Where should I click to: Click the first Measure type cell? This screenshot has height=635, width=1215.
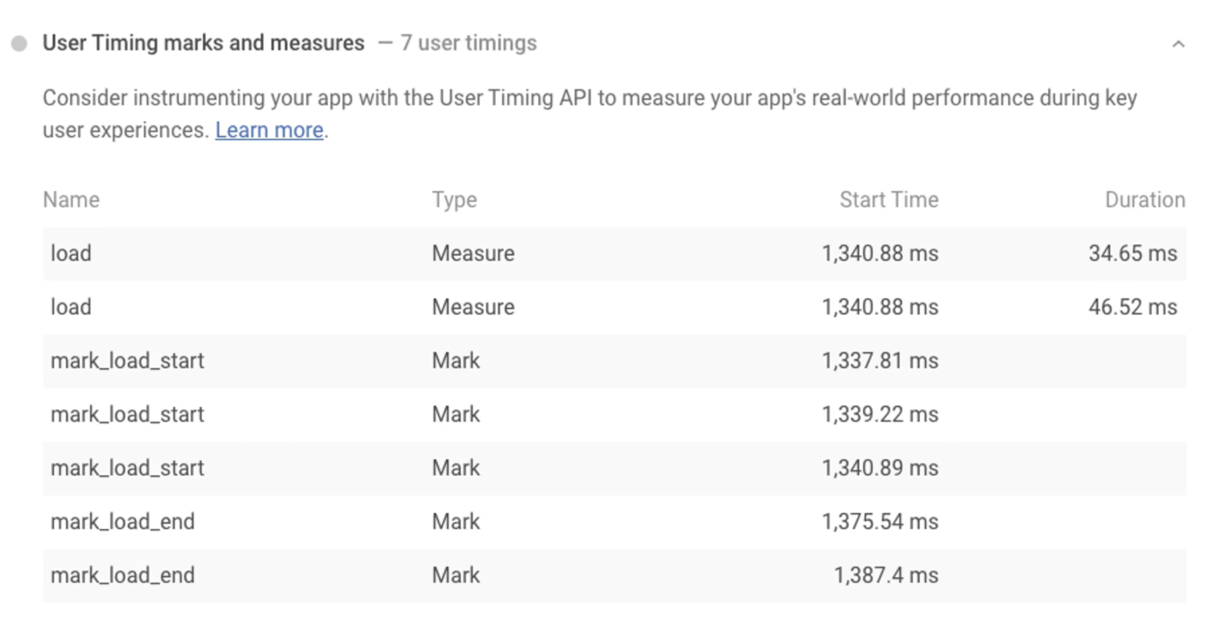click(473, 254)
